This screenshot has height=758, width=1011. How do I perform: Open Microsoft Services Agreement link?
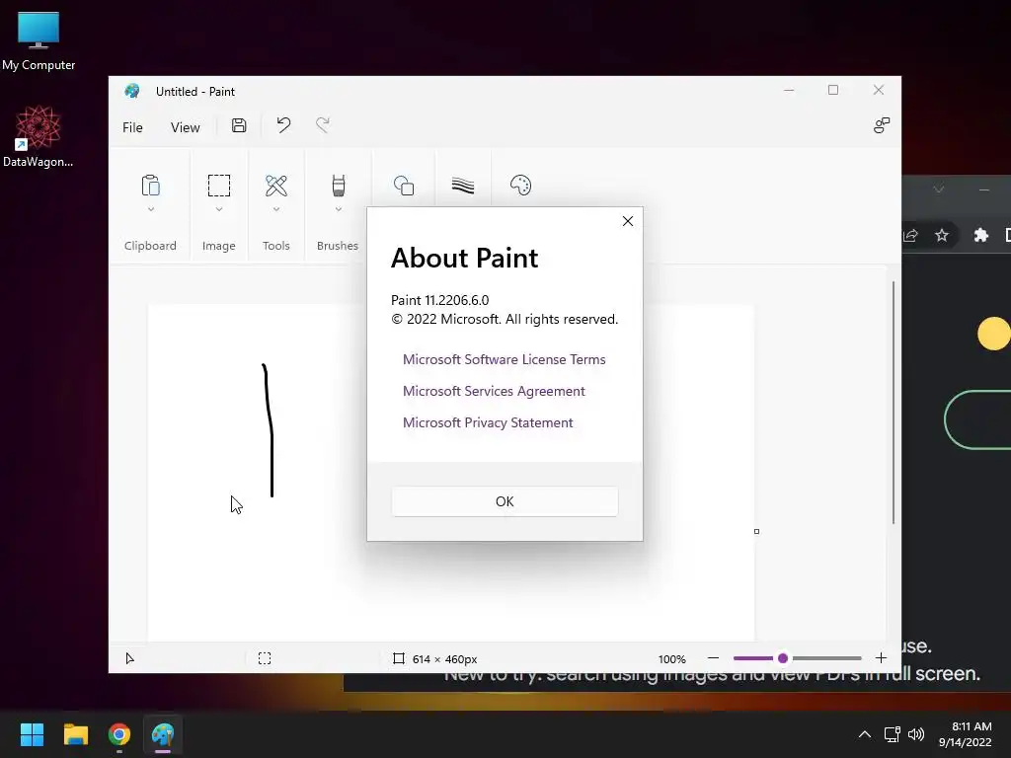pos(494,391)
